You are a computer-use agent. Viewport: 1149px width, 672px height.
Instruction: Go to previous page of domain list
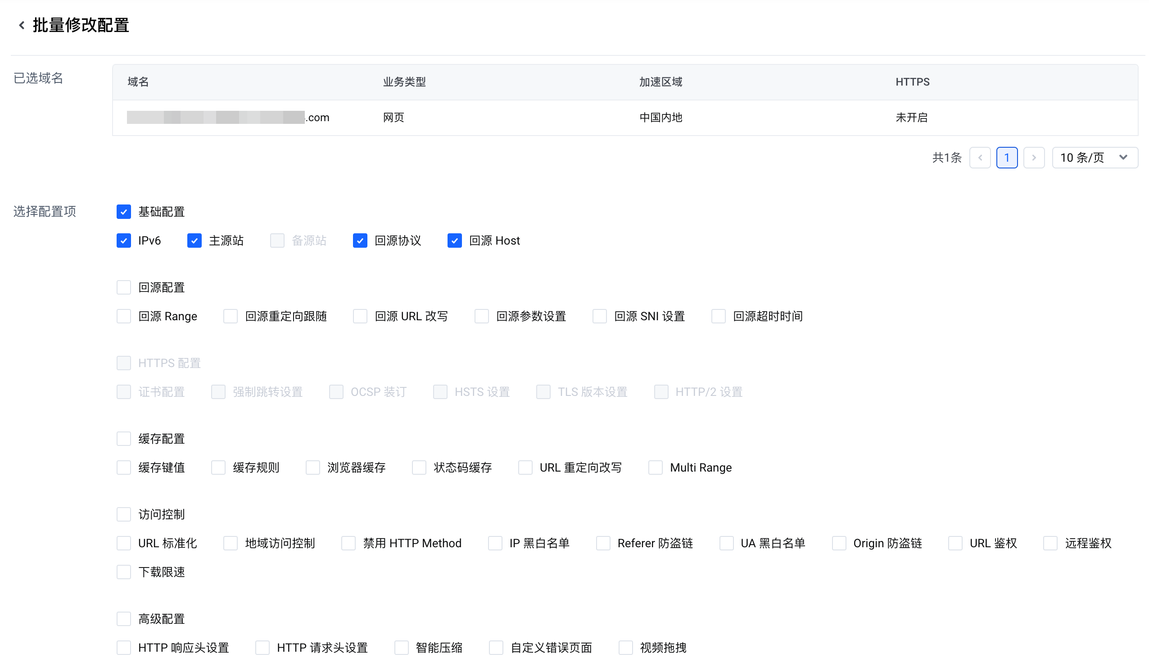[980, 158]
